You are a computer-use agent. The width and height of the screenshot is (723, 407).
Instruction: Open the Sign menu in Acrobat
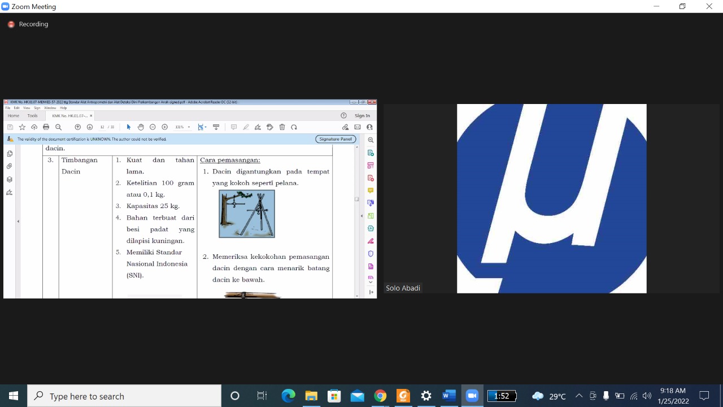37,107
